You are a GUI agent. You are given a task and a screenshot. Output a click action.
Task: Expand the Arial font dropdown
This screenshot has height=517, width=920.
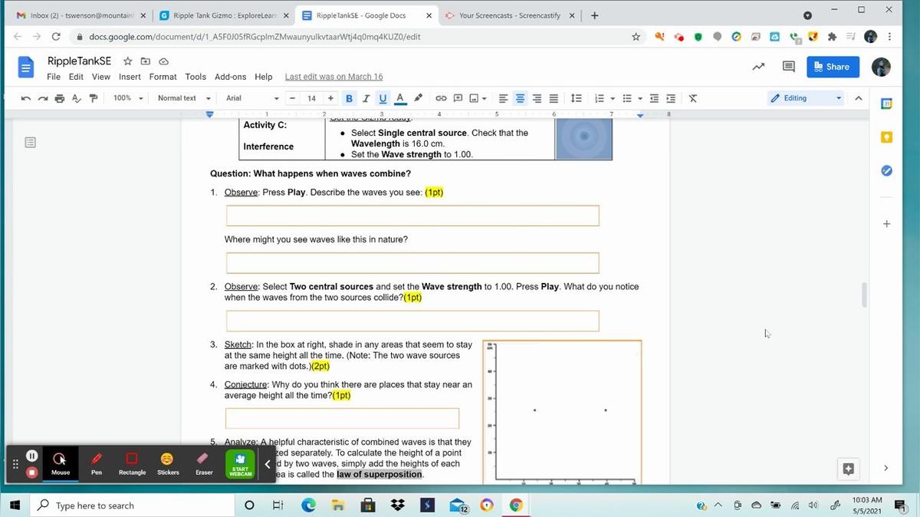[x=251, y=98]
